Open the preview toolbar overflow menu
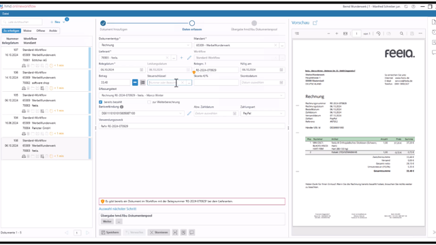Image resolution: width=436 pixels, height=245 pixels. (420, 33)
